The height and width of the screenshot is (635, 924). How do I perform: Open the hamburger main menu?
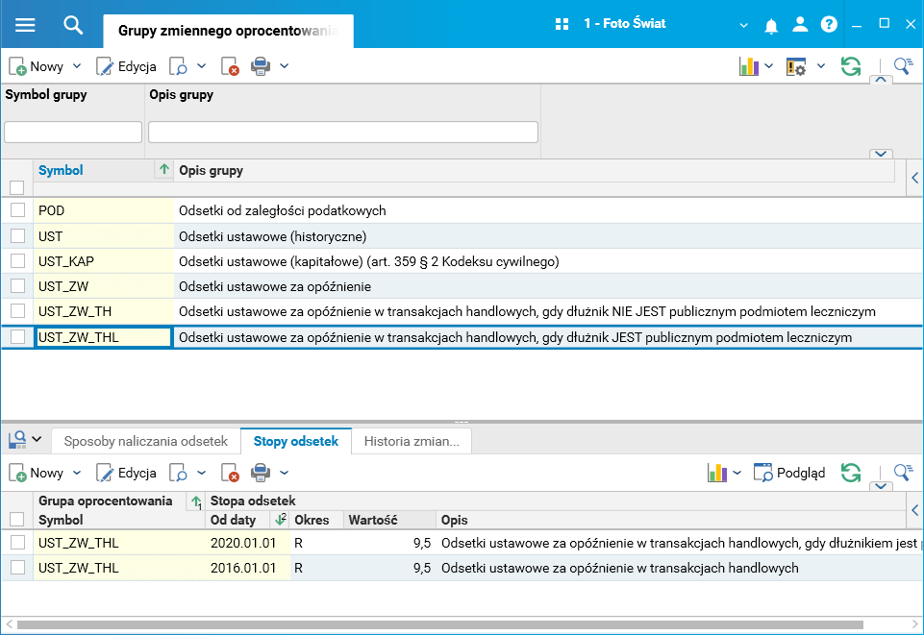pyautogui.click(x=25, y=25)
